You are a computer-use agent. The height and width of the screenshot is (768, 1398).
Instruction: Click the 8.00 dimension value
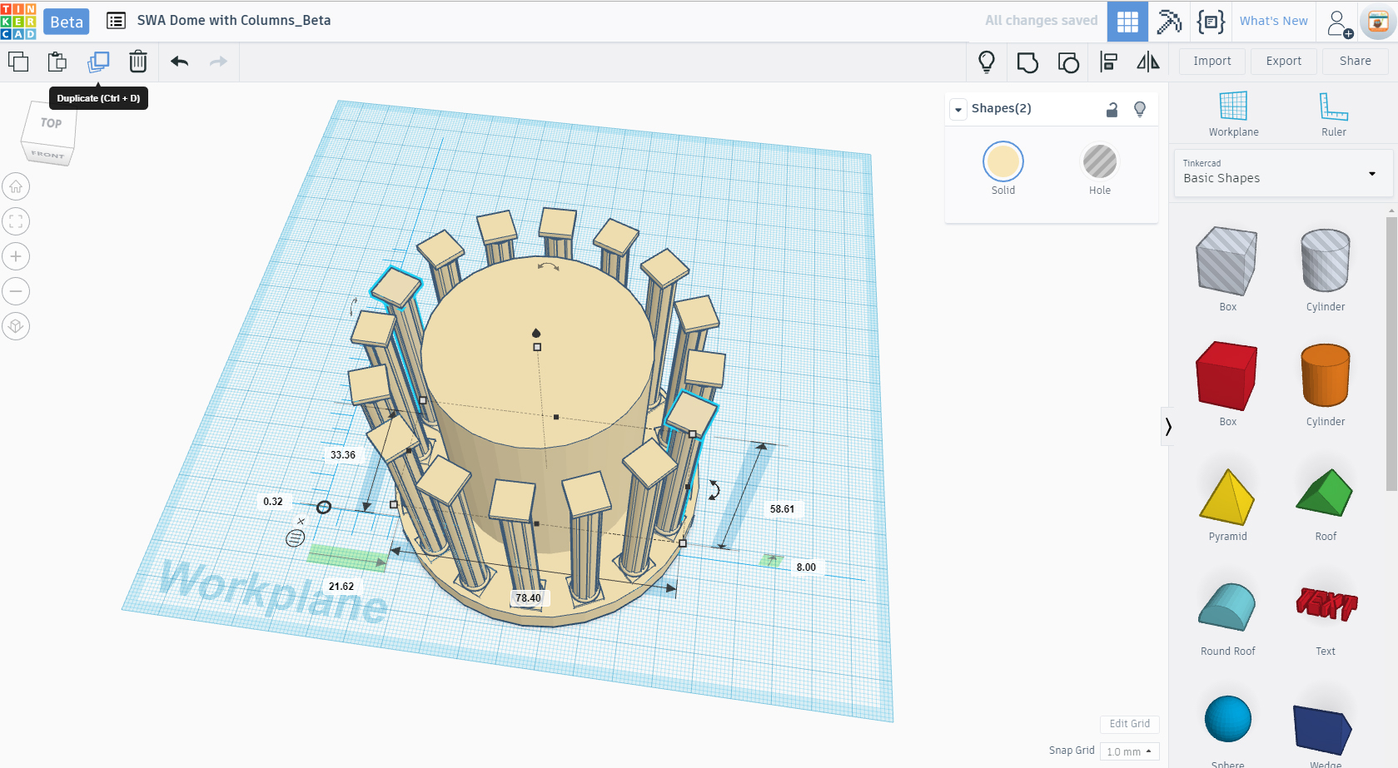click(806, 567)
